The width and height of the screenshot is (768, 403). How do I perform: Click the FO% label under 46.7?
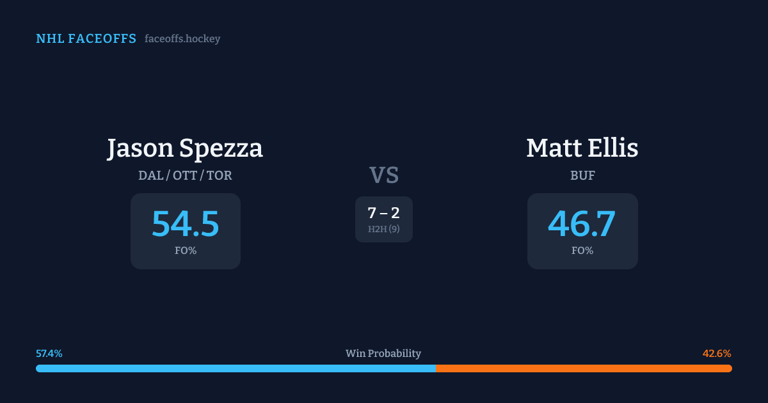point(582,251)
